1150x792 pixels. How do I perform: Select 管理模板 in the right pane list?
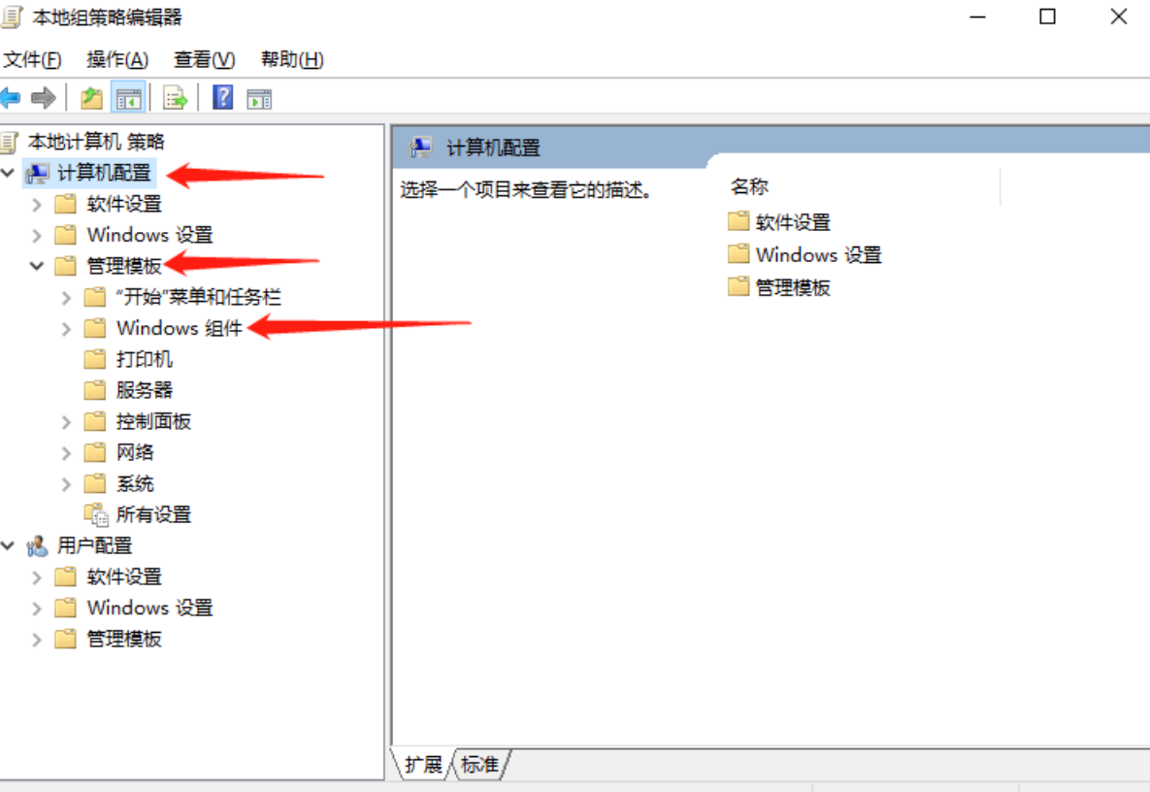[x=793, y=287]
